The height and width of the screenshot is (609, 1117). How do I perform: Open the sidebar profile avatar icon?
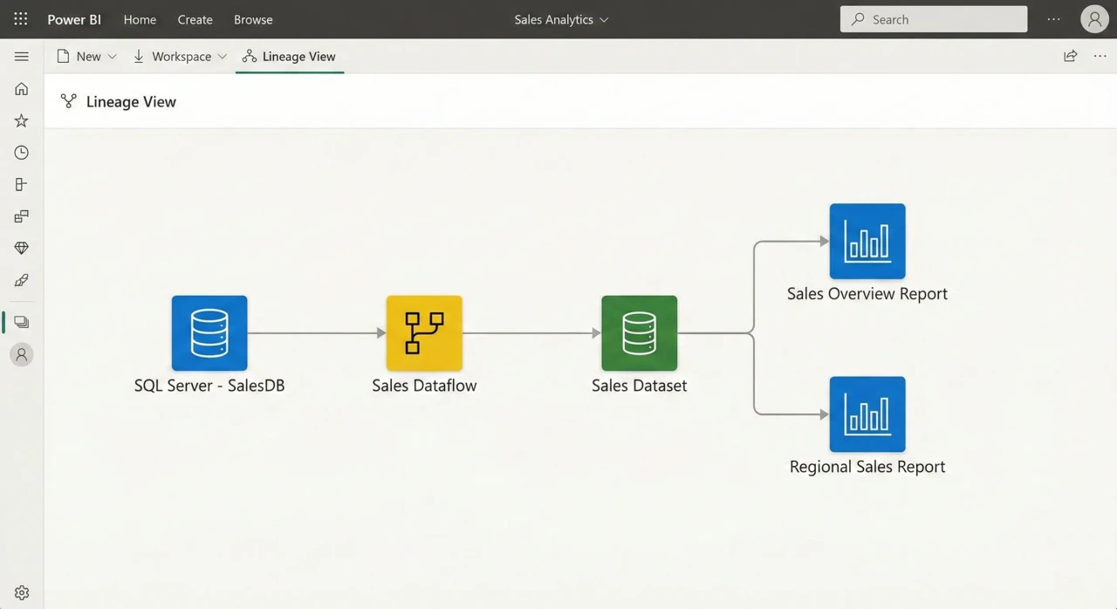point(22,354)
